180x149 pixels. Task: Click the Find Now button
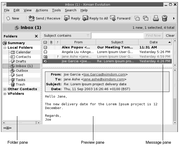pos(153,35)
